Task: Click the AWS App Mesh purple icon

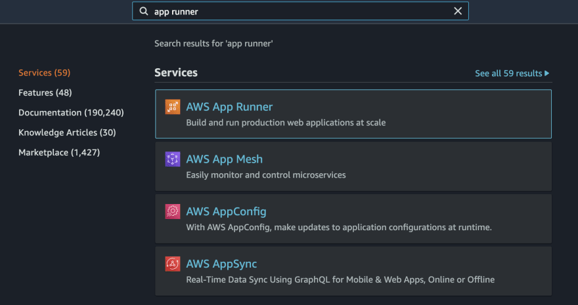Action: [x=173, y=159]
